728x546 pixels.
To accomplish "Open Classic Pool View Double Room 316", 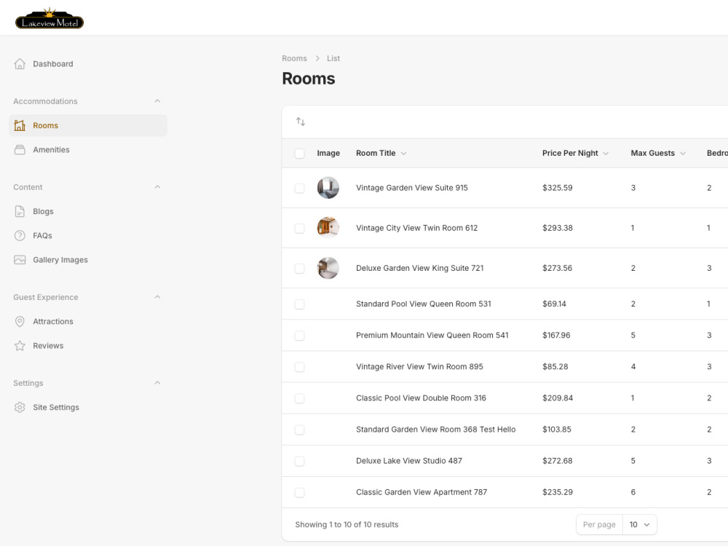I will (x=421, y=398).
